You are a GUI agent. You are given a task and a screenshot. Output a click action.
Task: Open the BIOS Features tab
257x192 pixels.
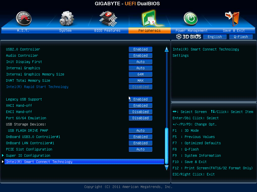107,30
